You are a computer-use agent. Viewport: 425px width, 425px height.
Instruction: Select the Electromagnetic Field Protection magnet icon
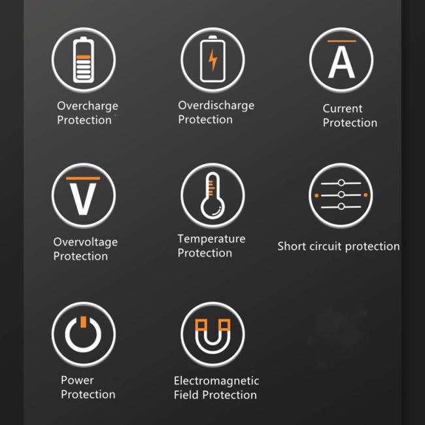212,334
